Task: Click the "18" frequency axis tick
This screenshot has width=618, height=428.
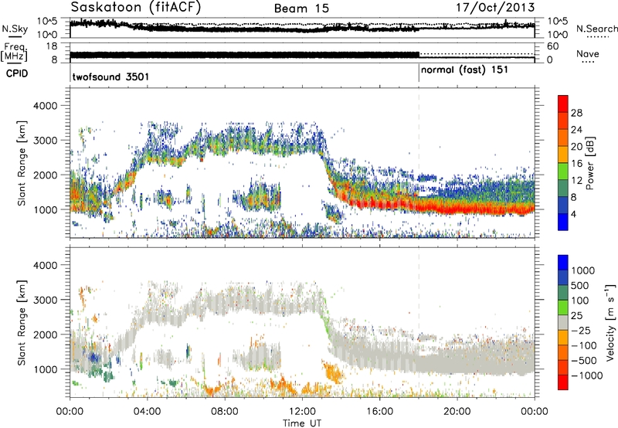Action: (52, 46)
